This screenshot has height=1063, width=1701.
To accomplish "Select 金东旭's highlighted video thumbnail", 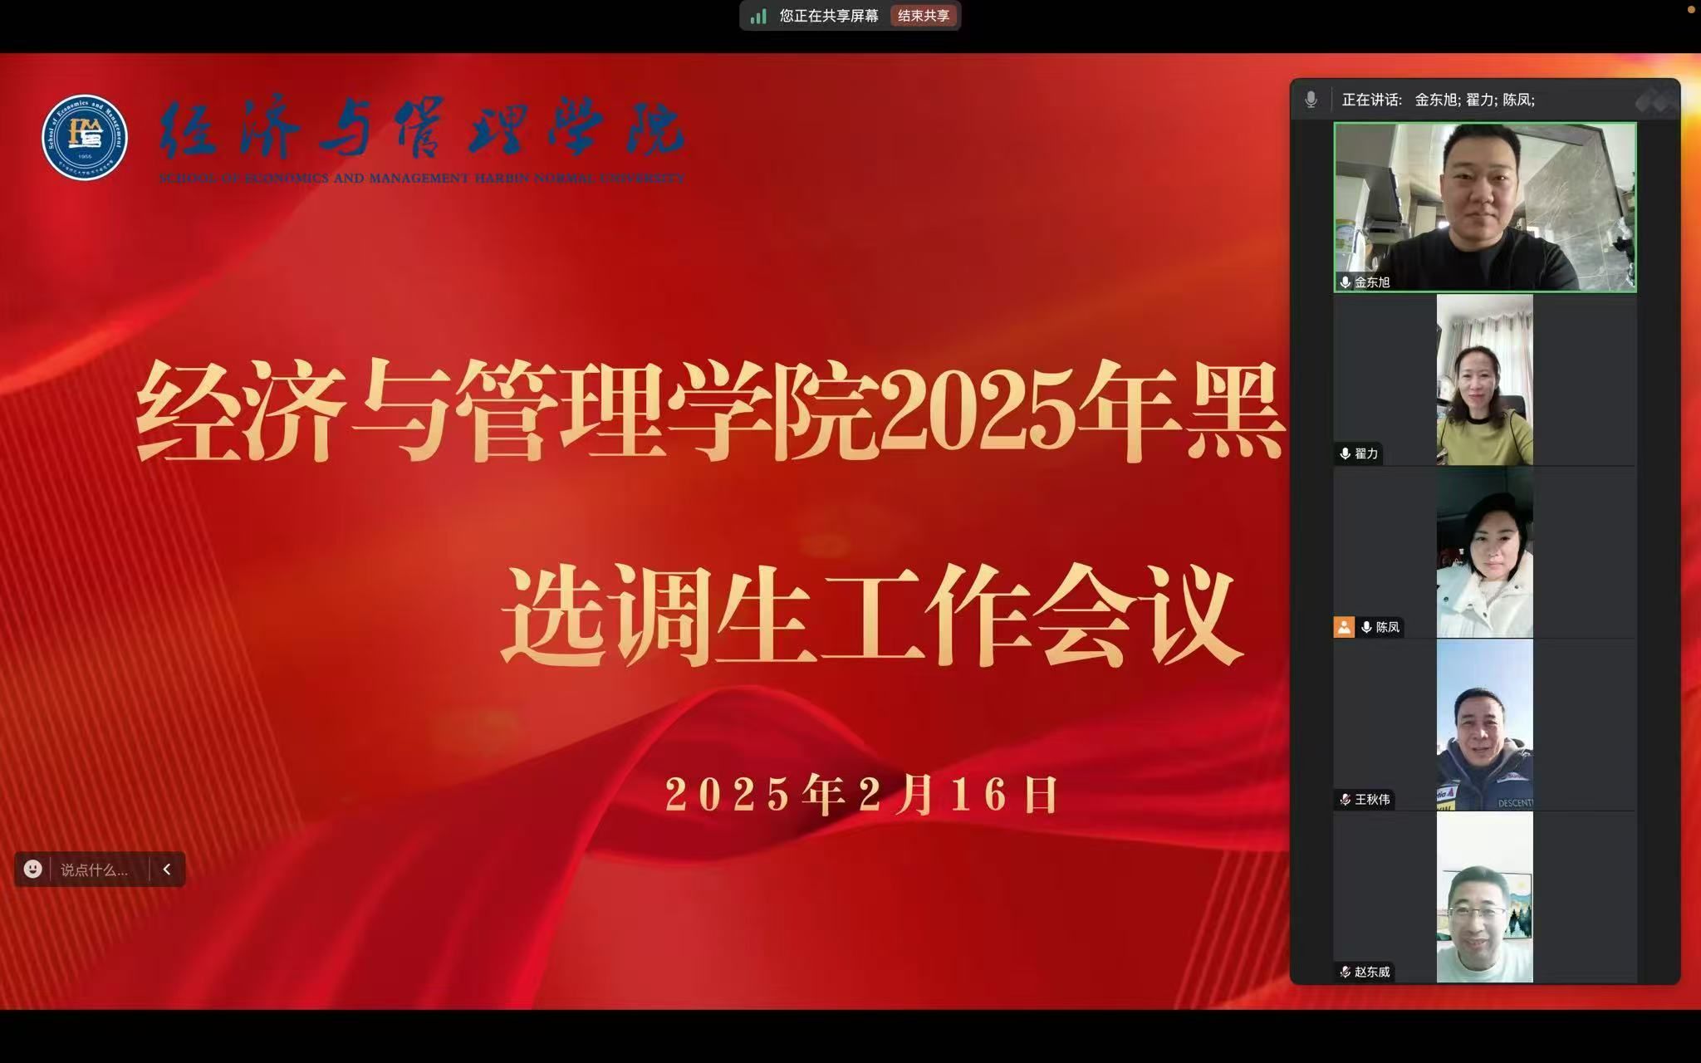I will pyautogui.click(x=1484, y=206).
